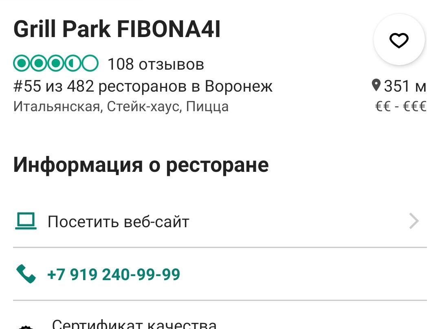Viewport: 440px width, 329px height.
Task: Expand website row with right chevron
Action: point(414,222)
